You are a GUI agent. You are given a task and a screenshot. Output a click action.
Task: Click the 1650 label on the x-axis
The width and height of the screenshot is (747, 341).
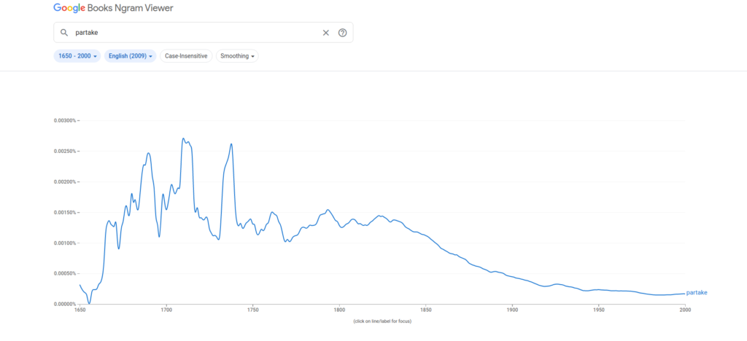click(x=80, y=310)
